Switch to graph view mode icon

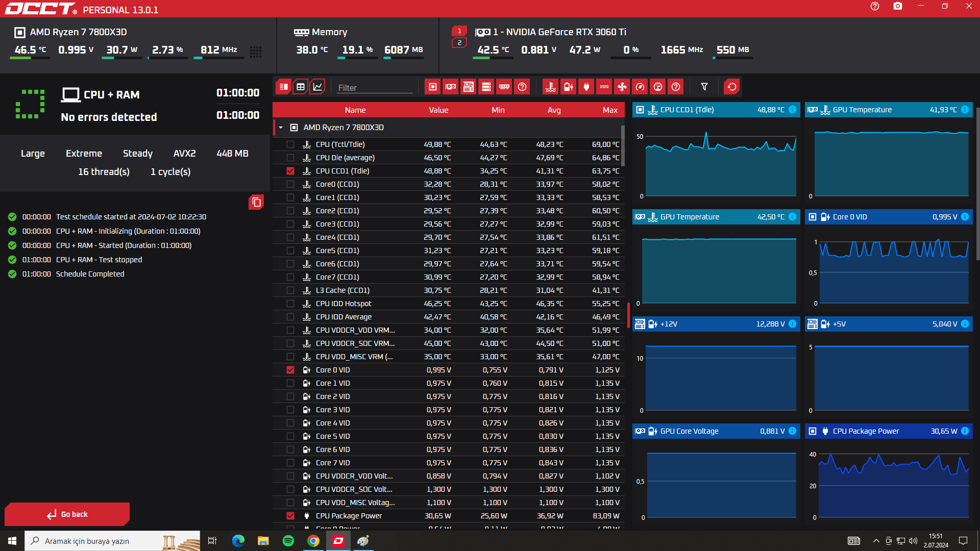pos(317,87)
